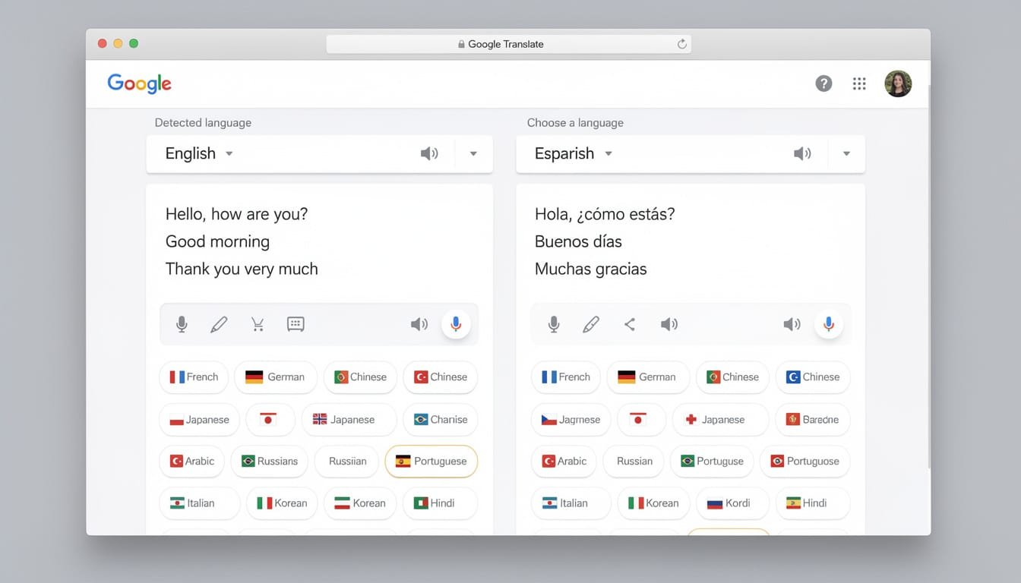Activate the microphone for voice input
1021x583 pixels.
point(182,324)
